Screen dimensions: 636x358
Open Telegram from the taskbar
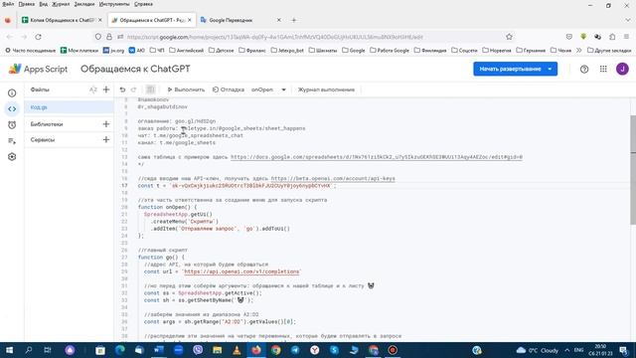coord(295,350)
